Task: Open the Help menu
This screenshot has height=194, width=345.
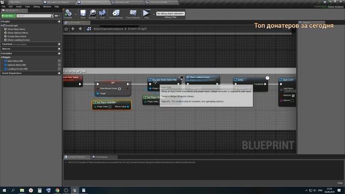Action: [57, 6]
